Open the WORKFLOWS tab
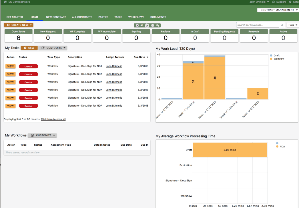Screen dimensions: 299x208 tap(136, 17)
